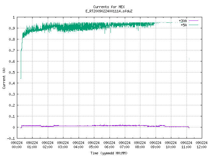208x156 pixels.
Task: Click the y-axis tick value 0.4
Action: (x=12, y=83)
